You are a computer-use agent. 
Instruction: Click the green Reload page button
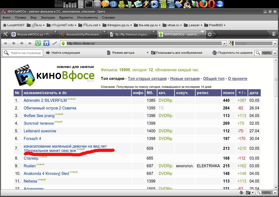(38, 43)
